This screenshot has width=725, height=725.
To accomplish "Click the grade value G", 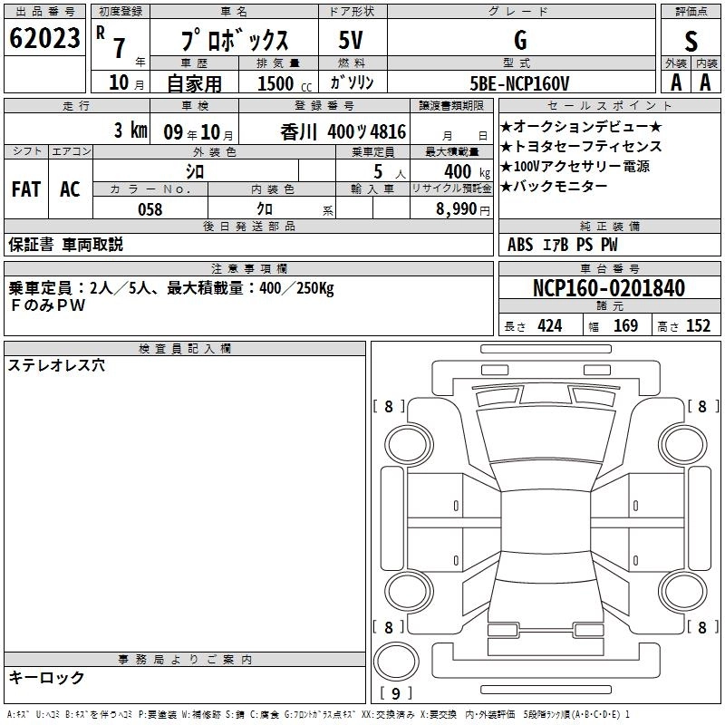I will pos(520,40).
